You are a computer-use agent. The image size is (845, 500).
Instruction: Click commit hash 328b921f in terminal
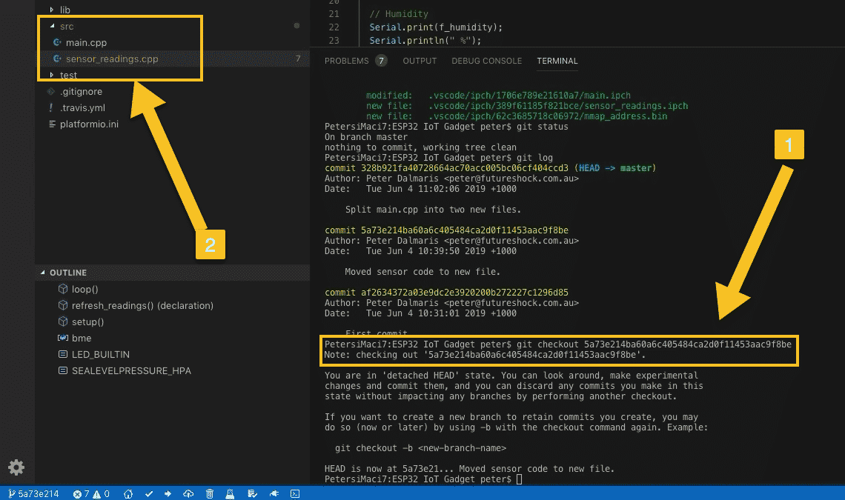click(x=465, y=168)
